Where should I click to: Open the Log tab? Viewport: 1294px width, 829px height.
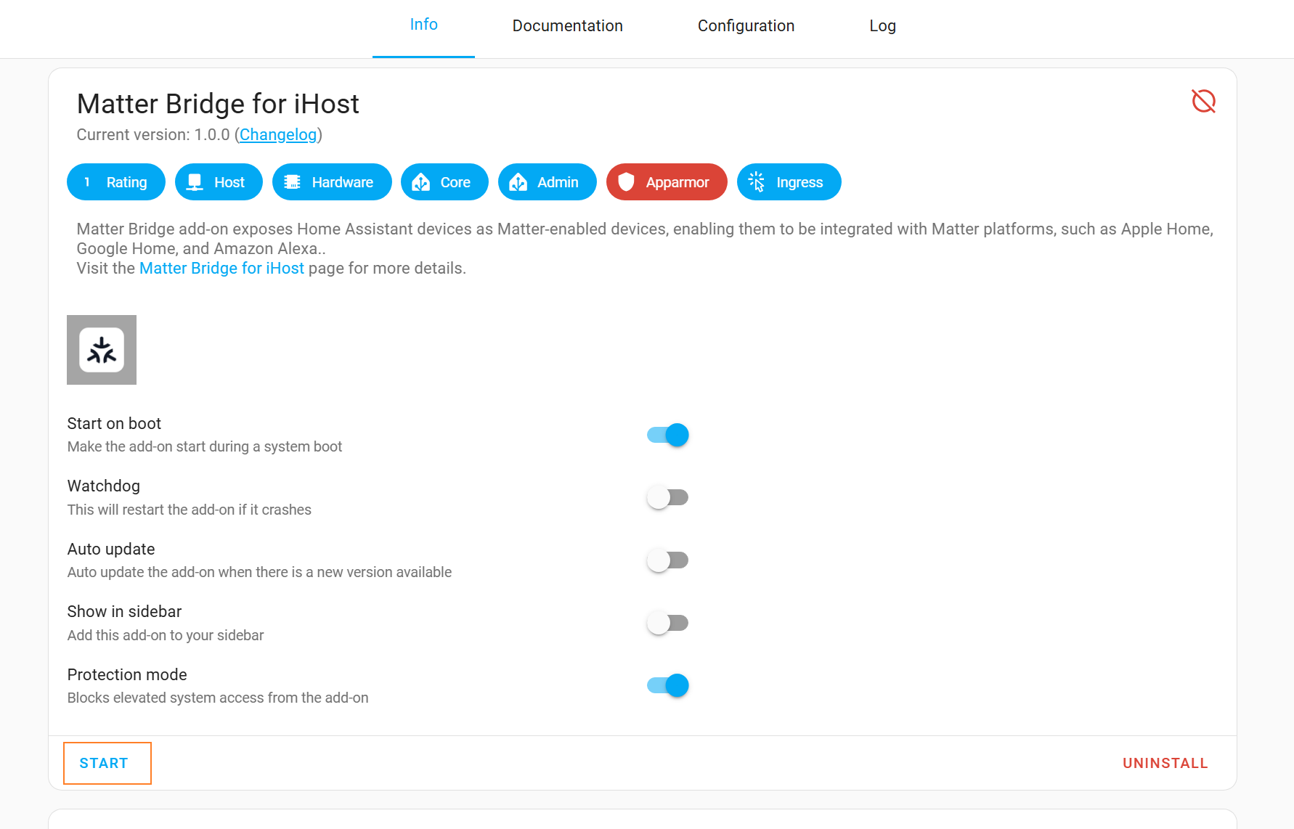click(x=882, y=26)
